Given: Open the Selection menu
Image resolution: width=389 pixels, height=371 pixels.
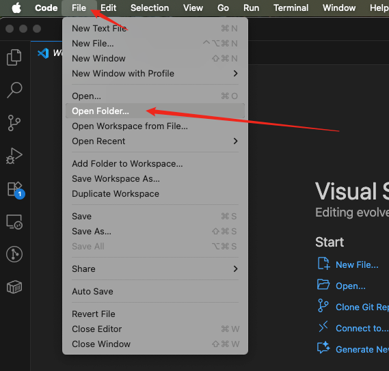Looking at the screenshot, I should (x=150, y=8).
